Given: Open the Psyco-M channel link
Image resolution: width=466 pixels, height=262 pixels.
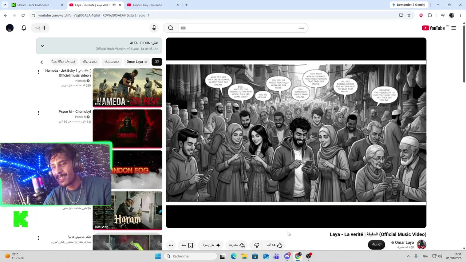Looking at the screenshot, I should (81, 117).
